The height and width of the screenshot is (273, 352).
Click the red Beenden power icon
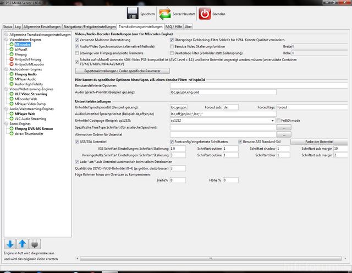[205, 14]
